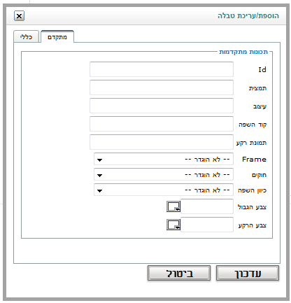Click the עדכון update button
This screenshot has height=303, width=291.
click(x=248, y=273)
